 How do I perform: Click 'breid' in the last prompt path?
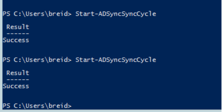click(58, 106)
